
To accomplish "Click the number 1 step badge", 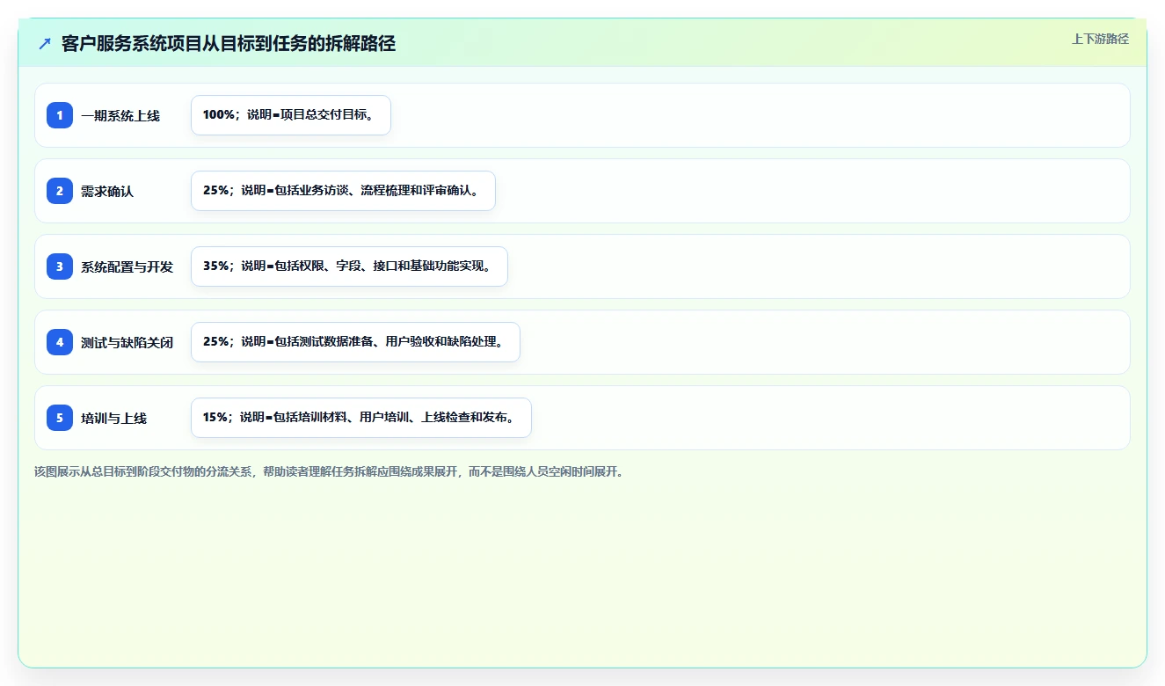I will tap(60, 115).
